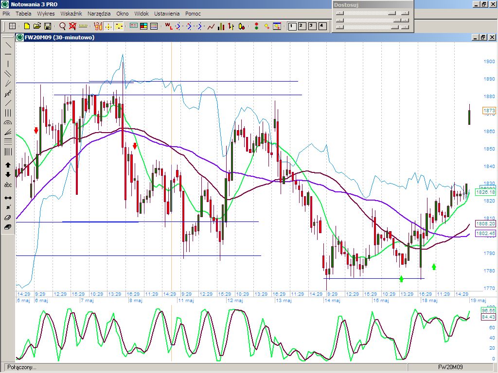Select the up arrow marker tool
This screenshot has height=373, width=498.
click(8, 165)
